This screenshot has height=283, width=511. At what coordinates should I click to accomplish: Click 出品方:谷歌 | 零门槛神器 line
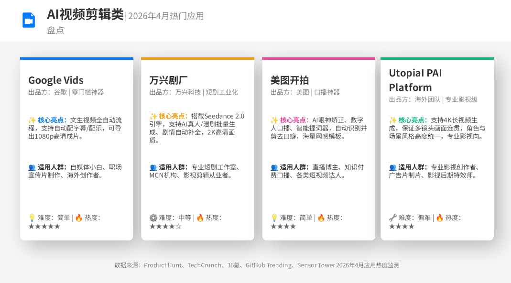[66, 92]
